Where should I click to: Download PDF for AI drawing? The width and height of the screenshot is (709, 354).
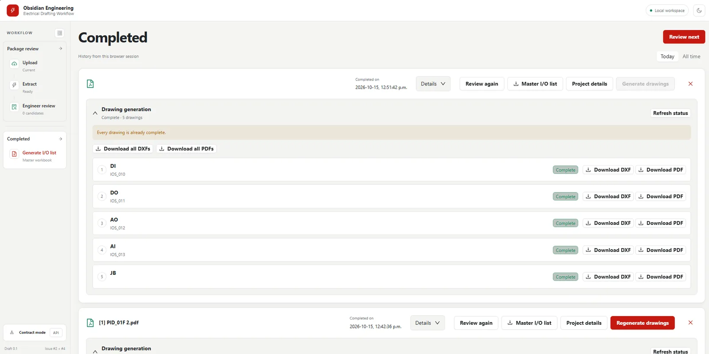pyautogui.click(x=661, y=250)
